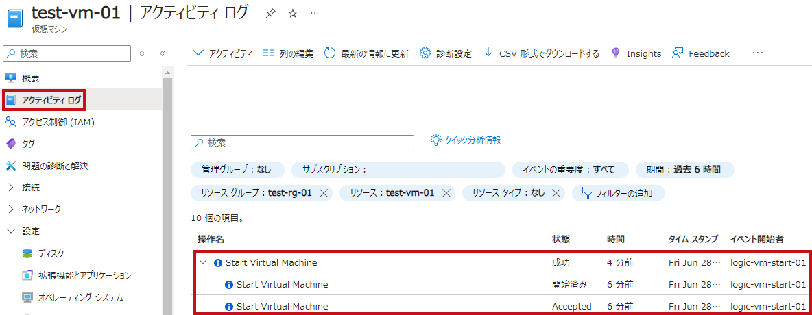Click info icon on the 成功 row
812x315 pixels.
[218, 263]
